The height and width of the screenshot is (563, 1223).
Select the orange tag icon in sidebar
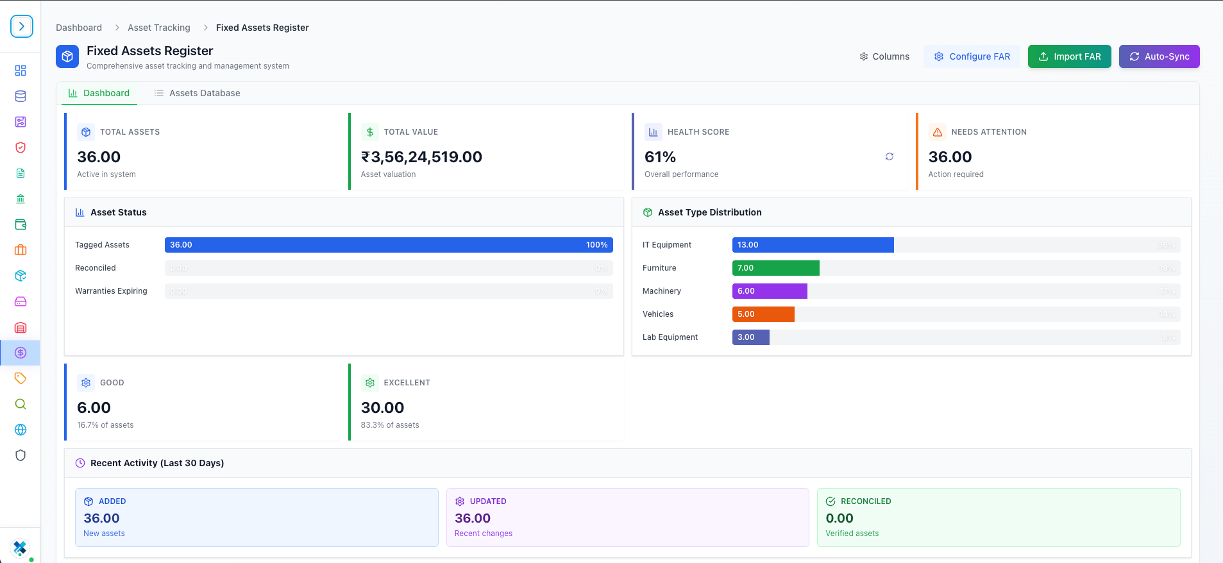coord(21,378)
